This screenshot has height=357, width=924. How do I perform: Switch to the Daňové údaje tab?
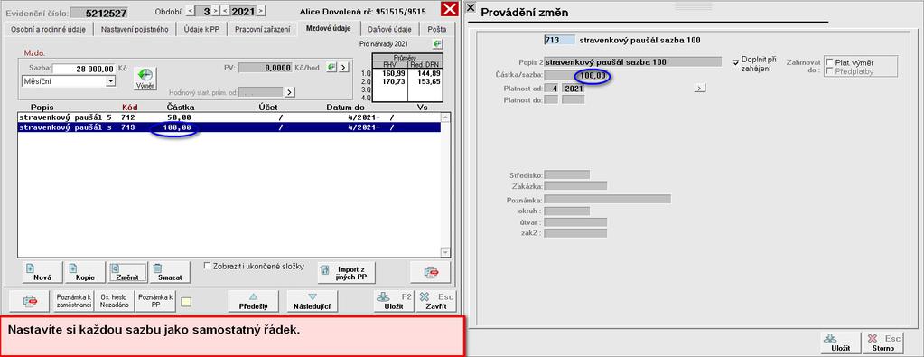point(389,29)
